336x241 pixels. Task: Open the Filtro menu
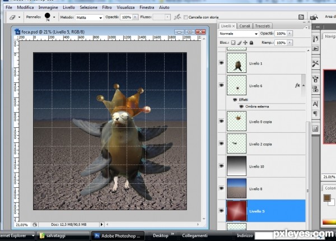click(x=107, y=7)
